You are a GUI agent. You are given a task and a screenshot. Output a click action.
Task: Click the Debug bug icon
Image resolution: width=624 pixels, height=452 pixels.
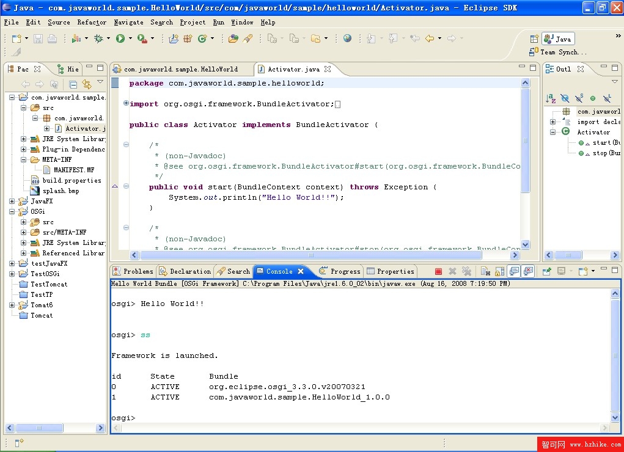98,38
